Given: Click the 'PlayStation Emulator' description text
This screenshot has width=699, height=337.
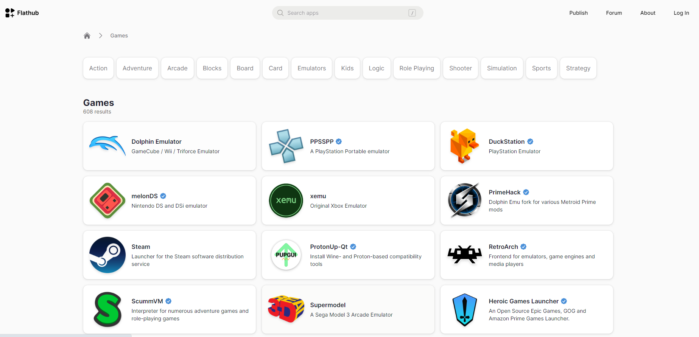Looking at the screenshot, I should tap(515, 151).
